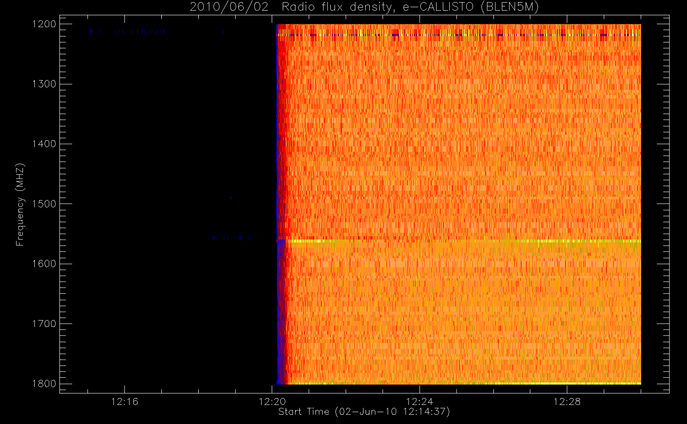
Task: Click the 12:28 time tick label
Action: [567, 402]
